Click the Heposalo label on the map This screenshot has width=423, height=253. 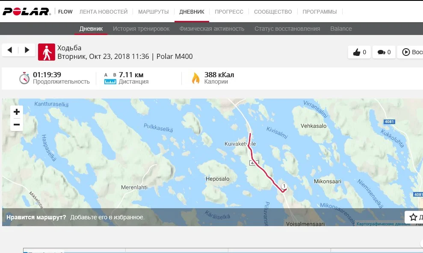(217, 179)
